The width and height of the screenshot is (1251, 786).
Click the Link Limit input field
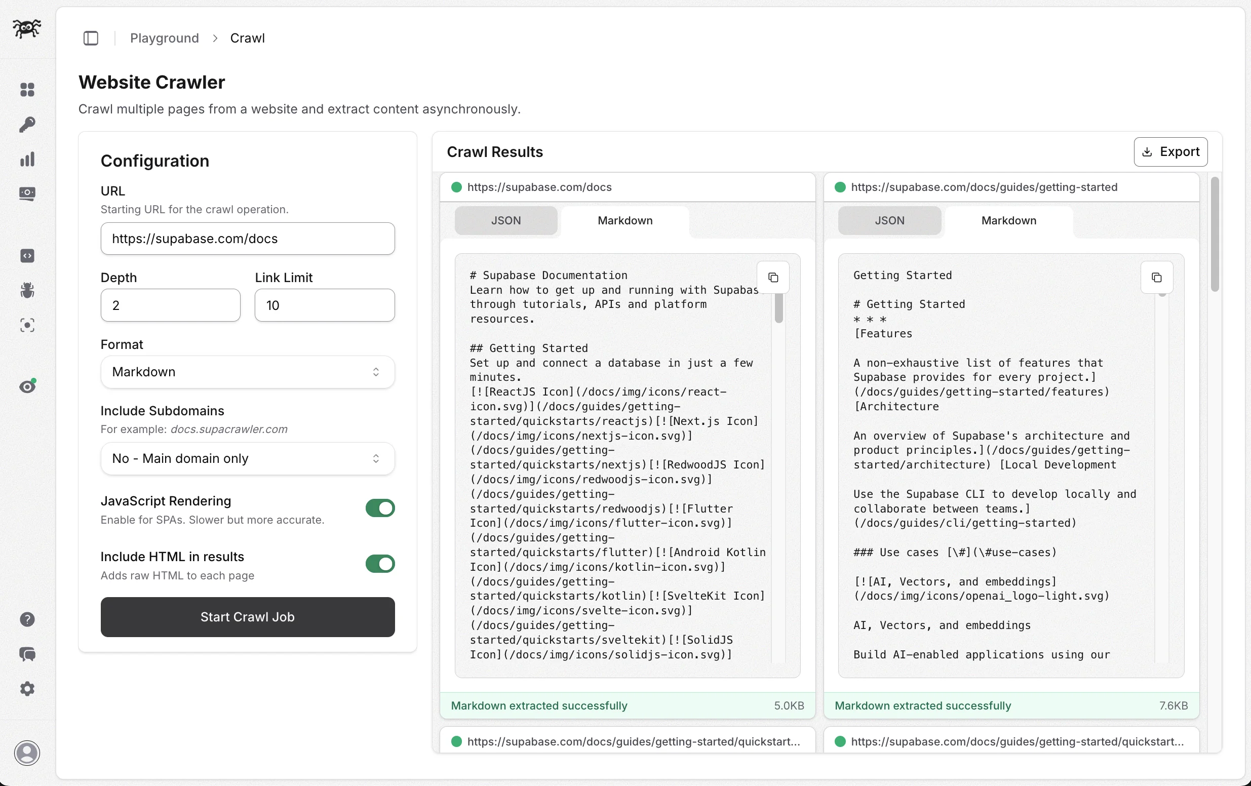(325, 305)
